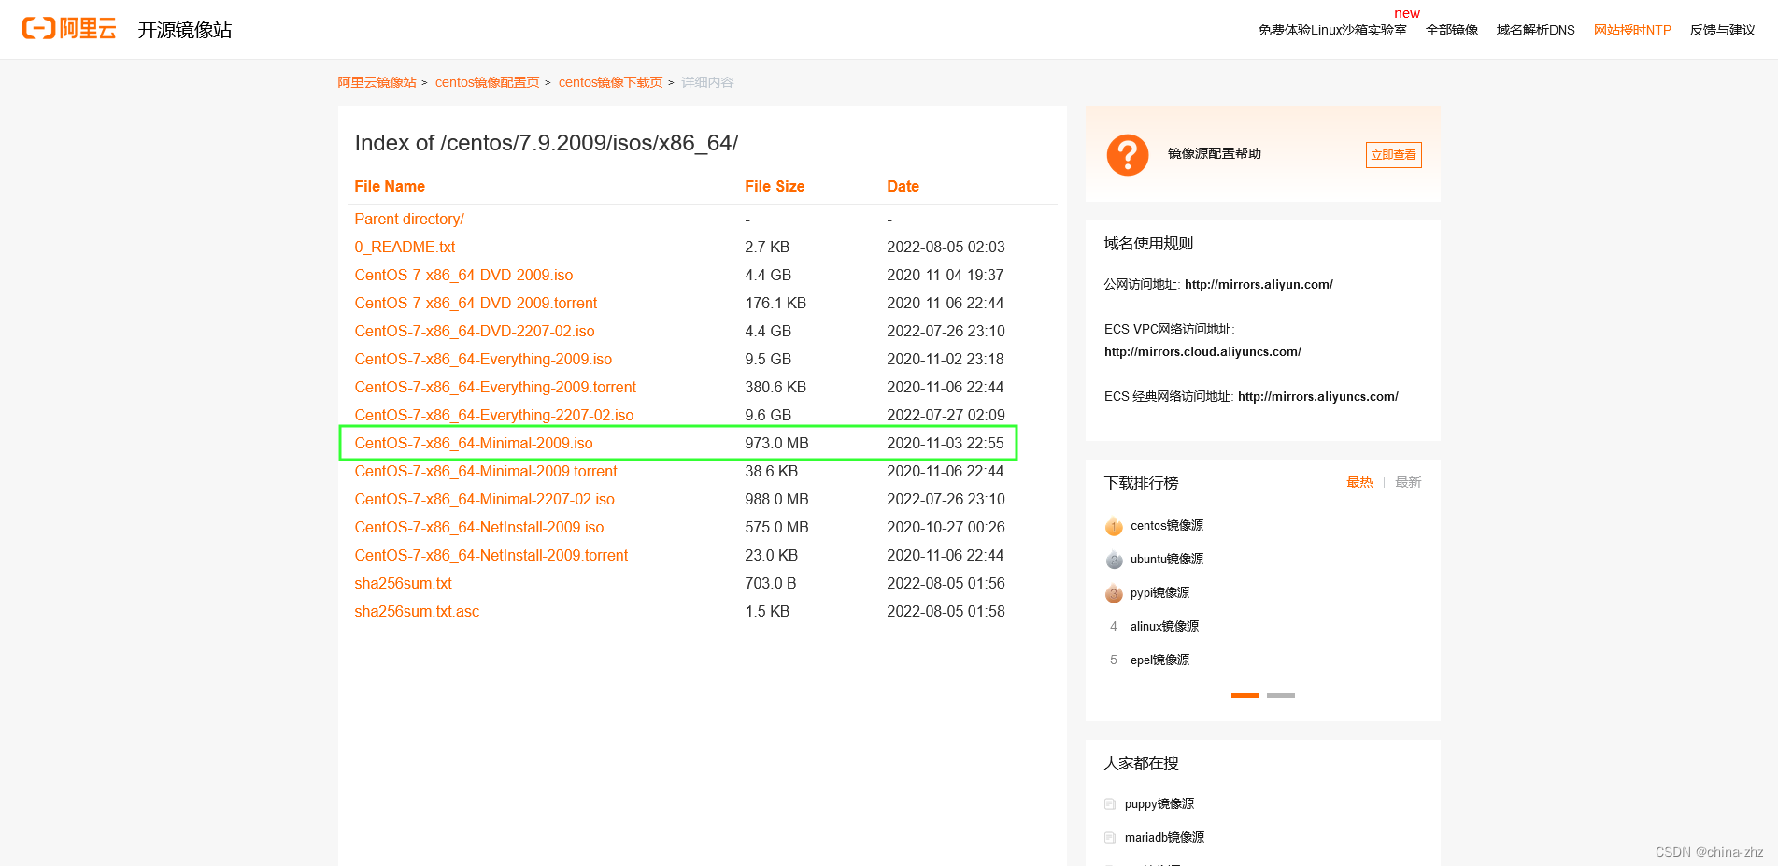Click the orange question mark help icon

pos(1128,154)
